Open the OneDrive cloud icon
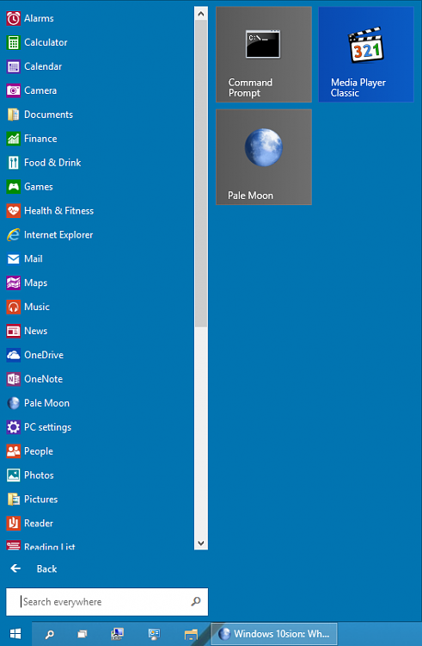Image resolution: width=422 pixels, height=646 pixels. (x=13, y=355)
